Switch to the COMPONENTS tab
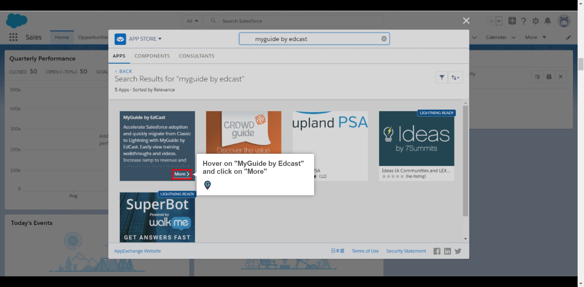The image size is (584, 287). [x=152, y=56]
